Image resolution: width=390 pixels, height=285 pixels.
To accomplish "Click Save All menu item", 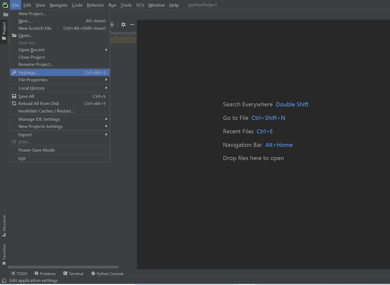I will [x=60, y=96].
